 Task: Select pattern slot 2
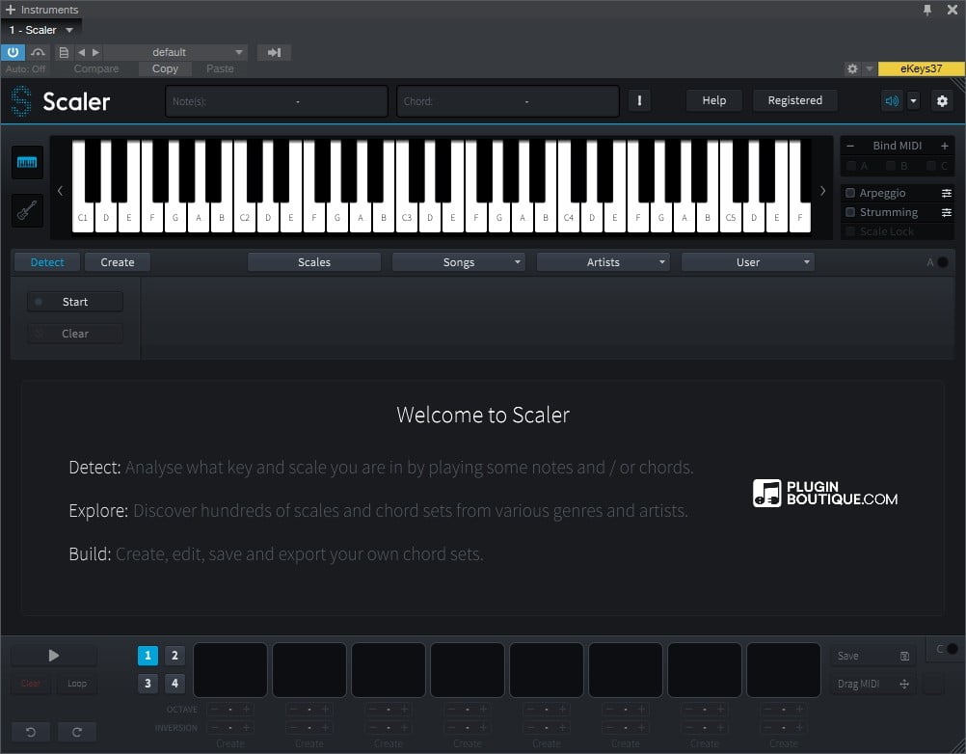[x=174, y=656]
